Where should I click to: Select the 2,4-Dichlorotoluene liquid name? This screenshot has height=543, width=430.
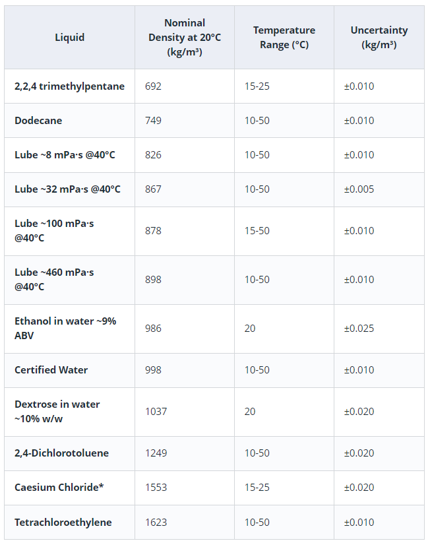coord(61,453)
